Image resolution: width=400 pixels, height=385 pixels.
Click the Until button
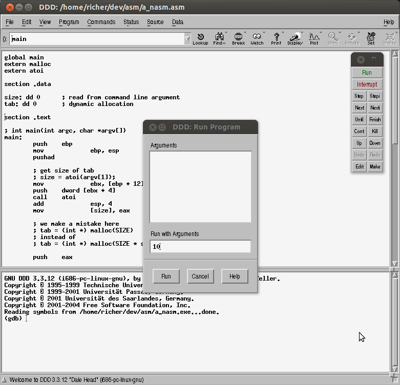tap(359, 120)
